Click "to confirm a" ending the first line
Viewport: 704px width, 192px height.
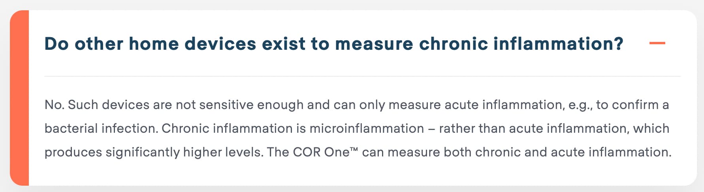pyautogui.click(x=632, y=105)
